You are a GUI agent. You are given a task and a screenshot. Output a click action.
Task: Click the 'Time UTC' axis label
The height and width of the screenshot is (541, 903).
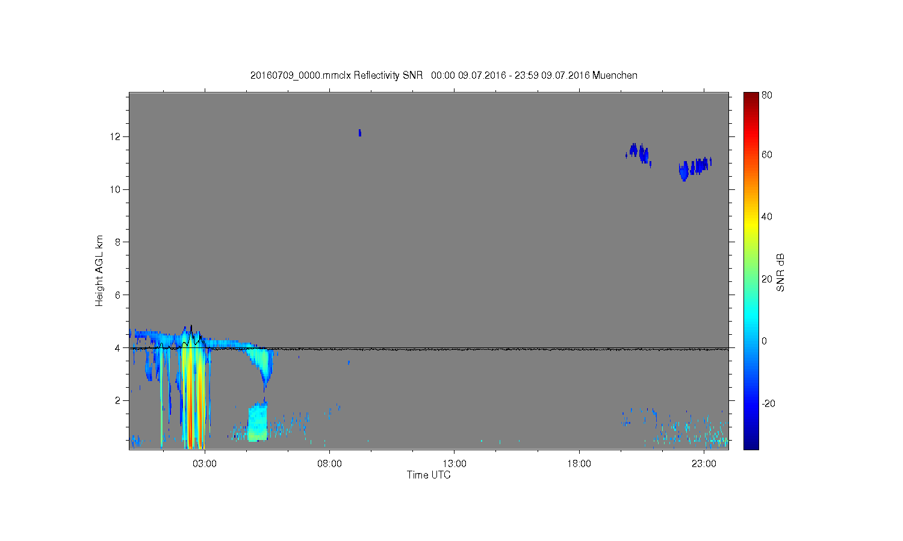(429, 475)
